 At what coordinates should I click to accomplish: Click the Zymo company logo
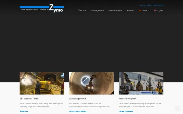coord(42,9)
